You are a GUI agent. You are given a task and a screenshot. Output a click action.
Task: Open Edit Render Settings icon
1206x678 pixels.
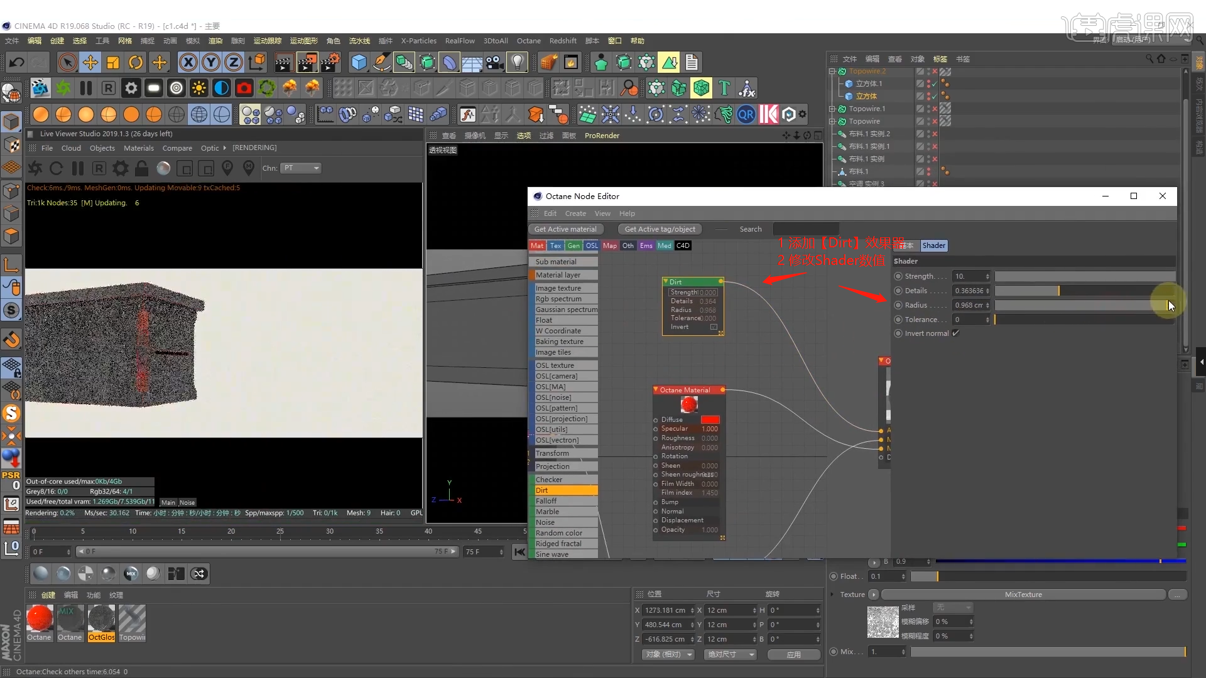tap(330, 62)
